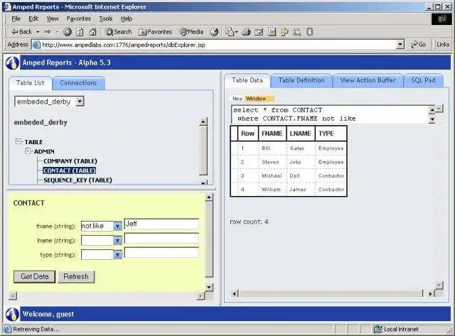This screenshot has width=455, height=336.
Task: Click the Discuss icon in toolbar
Action: 272,32
